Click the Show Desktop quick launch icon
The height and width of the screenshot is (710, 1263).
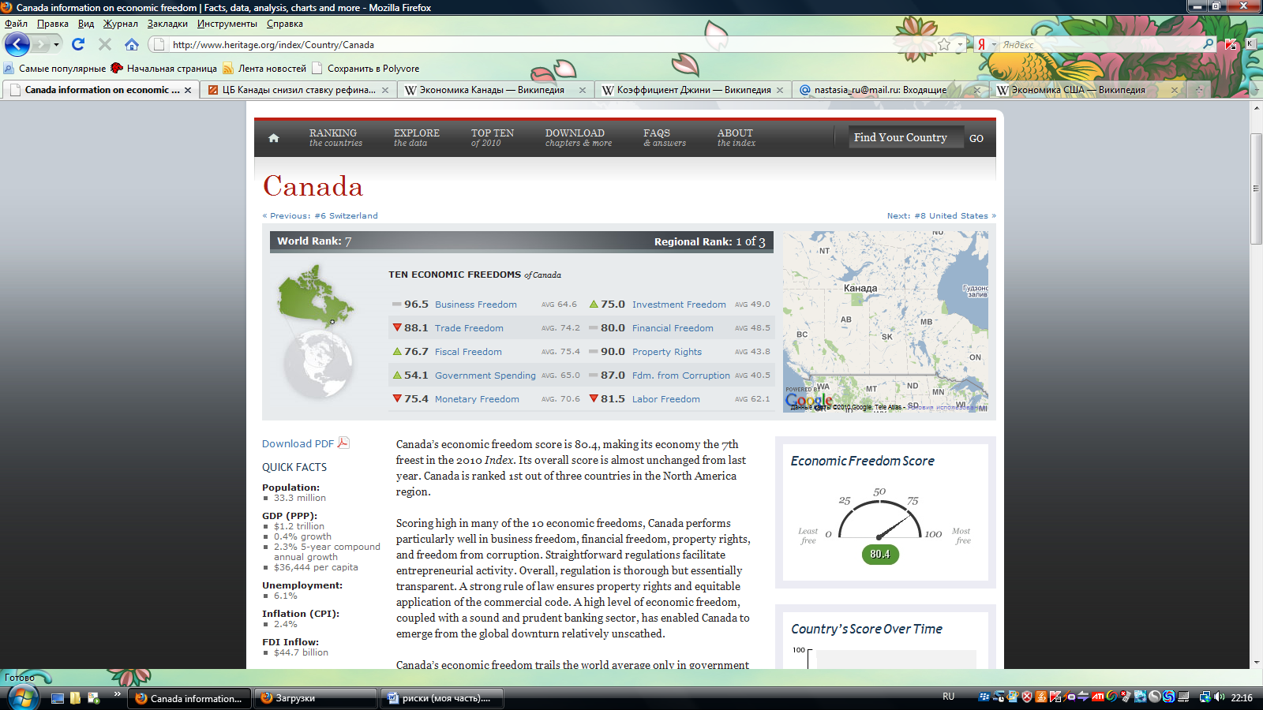pyautogui.click(x=58, y=698)
